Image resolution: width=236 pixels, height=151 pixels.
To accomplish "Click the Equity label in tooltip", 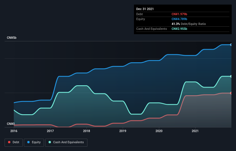I will click(x=141, y=19).
